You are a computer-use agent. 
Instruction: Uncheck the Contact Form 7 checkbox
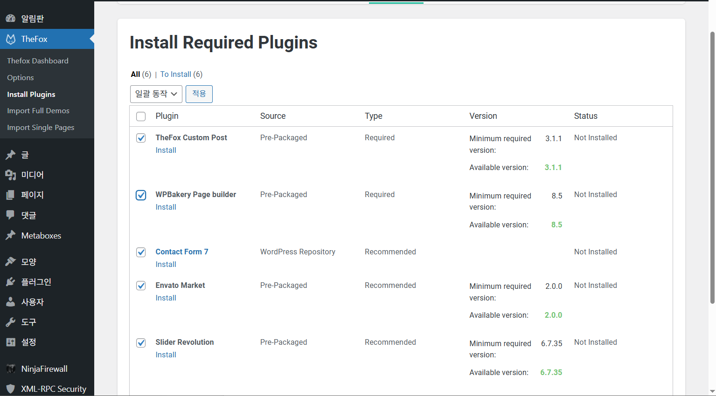(141, 252)
